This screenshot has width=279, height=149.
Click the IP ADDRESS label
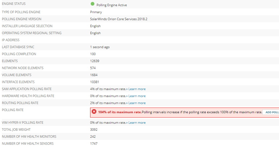pyautogui.click(x=11, y=40)
